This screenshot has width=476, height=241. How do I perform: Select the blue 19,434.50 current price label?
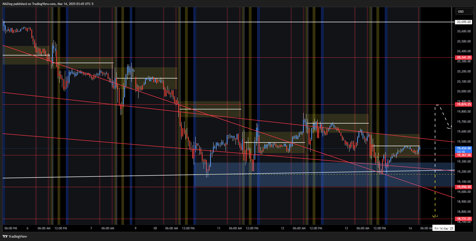(464, 149)
